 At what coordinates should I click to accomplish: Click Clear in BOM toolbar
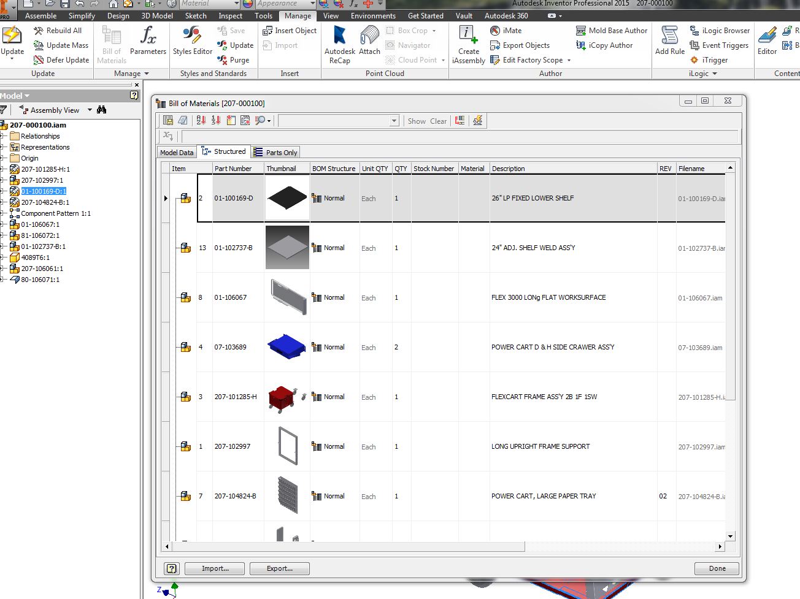click(438, 121)
